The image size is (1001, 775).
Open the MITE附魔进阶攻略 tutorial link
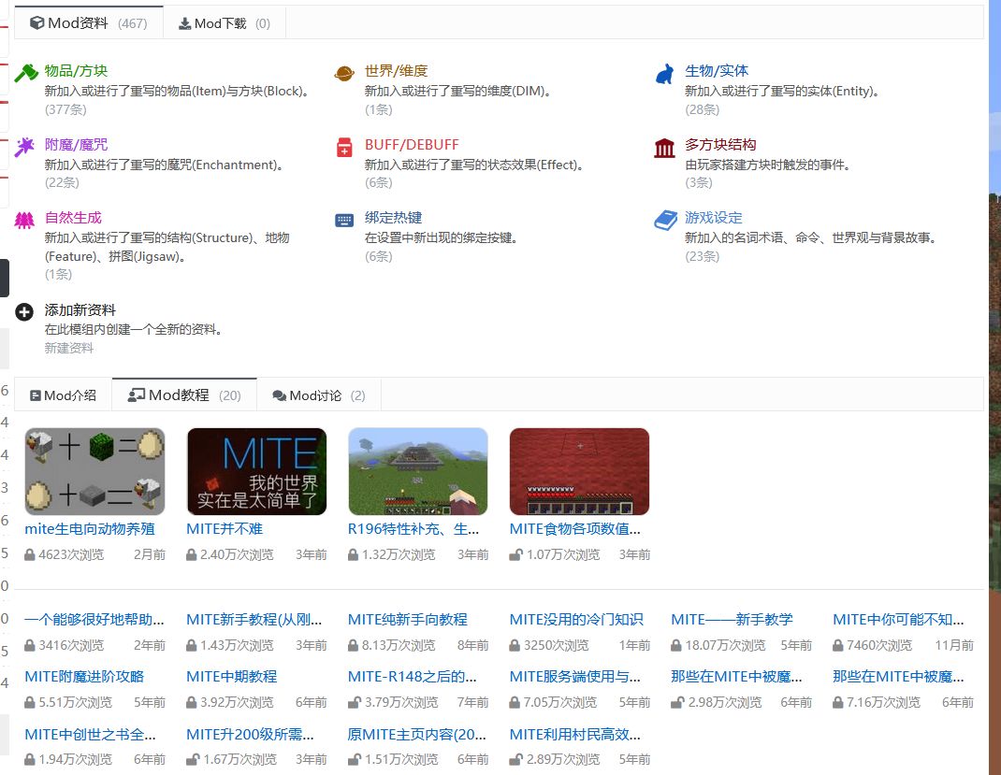tap(66, 675)
